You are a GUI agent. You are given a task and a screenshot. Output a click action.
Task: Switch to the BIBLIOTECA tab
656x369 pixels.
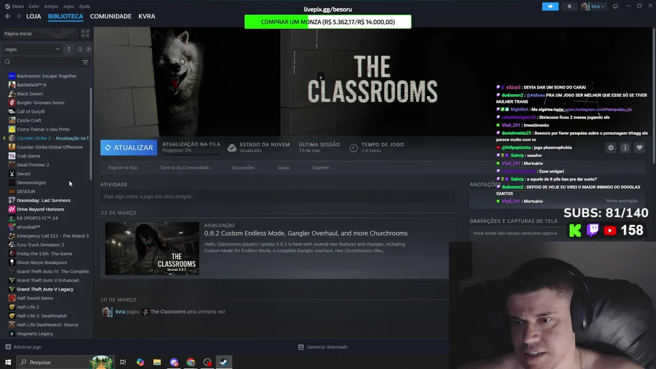65,16
